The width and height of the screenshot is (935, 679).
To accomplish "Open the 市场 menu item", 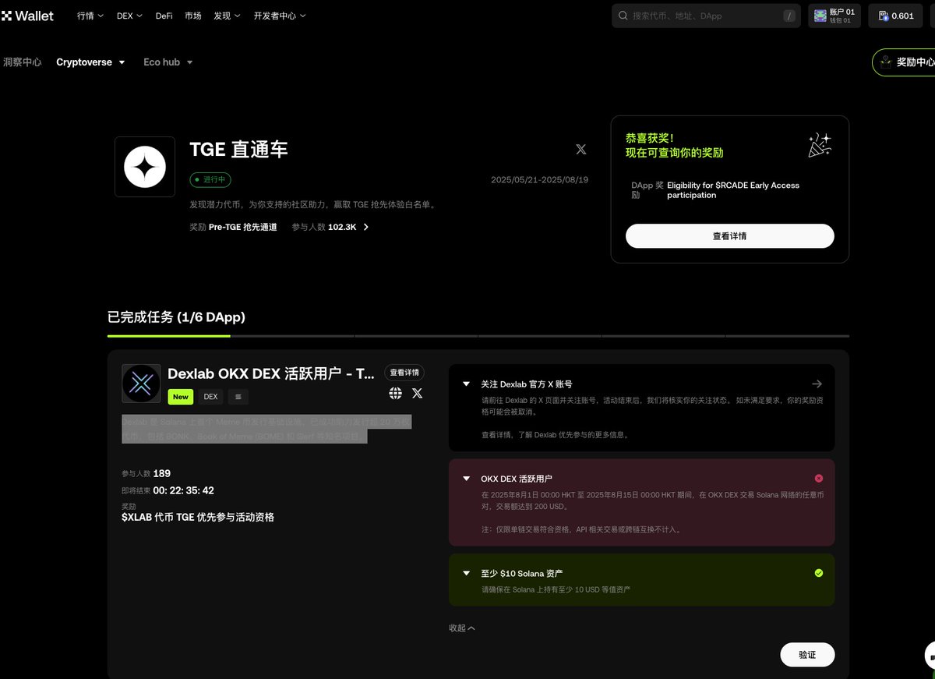I will (193, 16).
